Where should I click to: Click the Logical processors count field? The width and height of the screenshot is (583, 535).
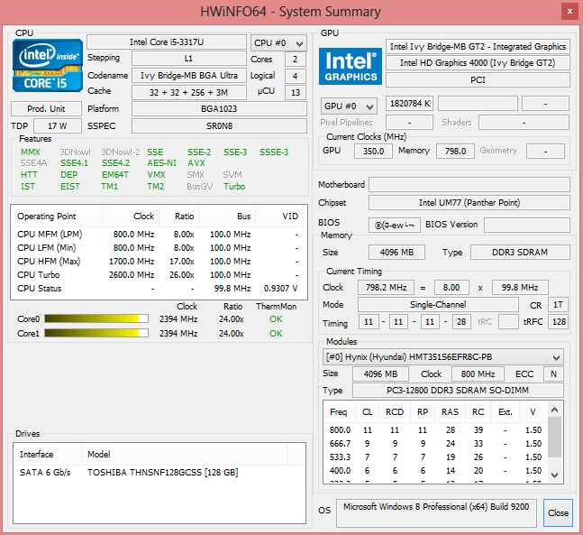296,76
